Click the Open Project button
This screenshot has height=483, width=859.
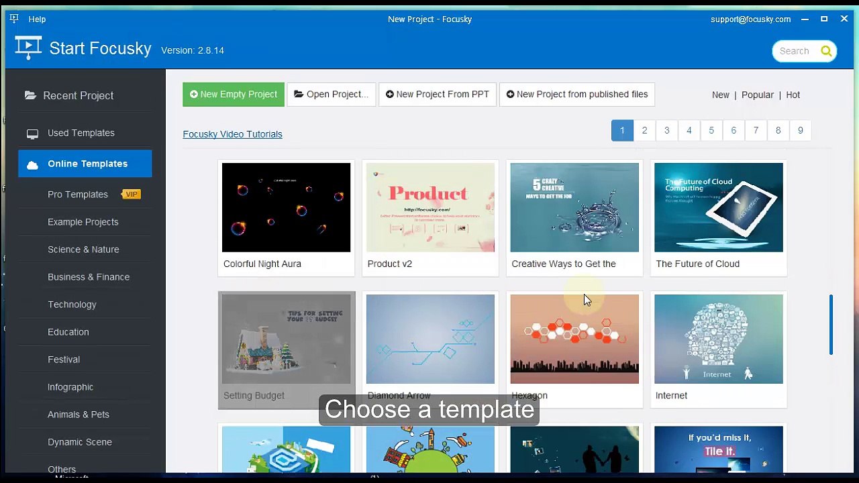point(332,95)
